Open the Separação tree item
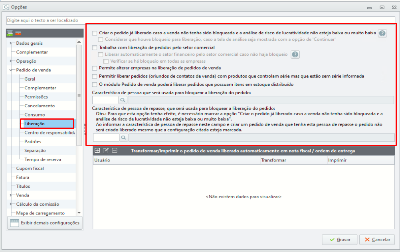This screenshot has height=252, width=400. 35,150
